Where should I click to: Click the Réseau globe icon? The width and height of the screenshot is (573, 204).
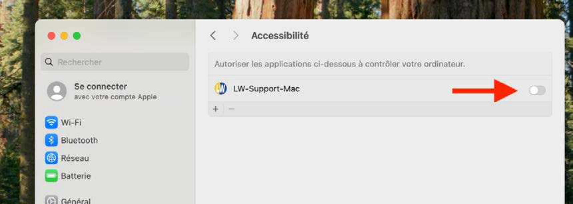coord(51,158)
